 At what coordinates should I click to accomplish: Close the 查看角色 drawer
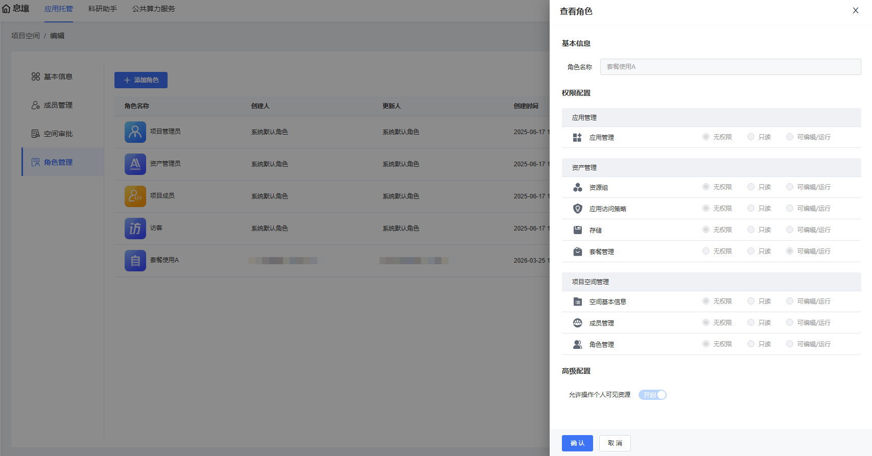pyautogui.click(x=855, y=11)
